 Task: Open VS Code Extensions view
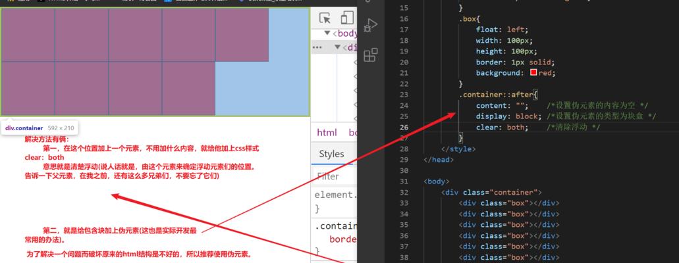tap(371, 55)
